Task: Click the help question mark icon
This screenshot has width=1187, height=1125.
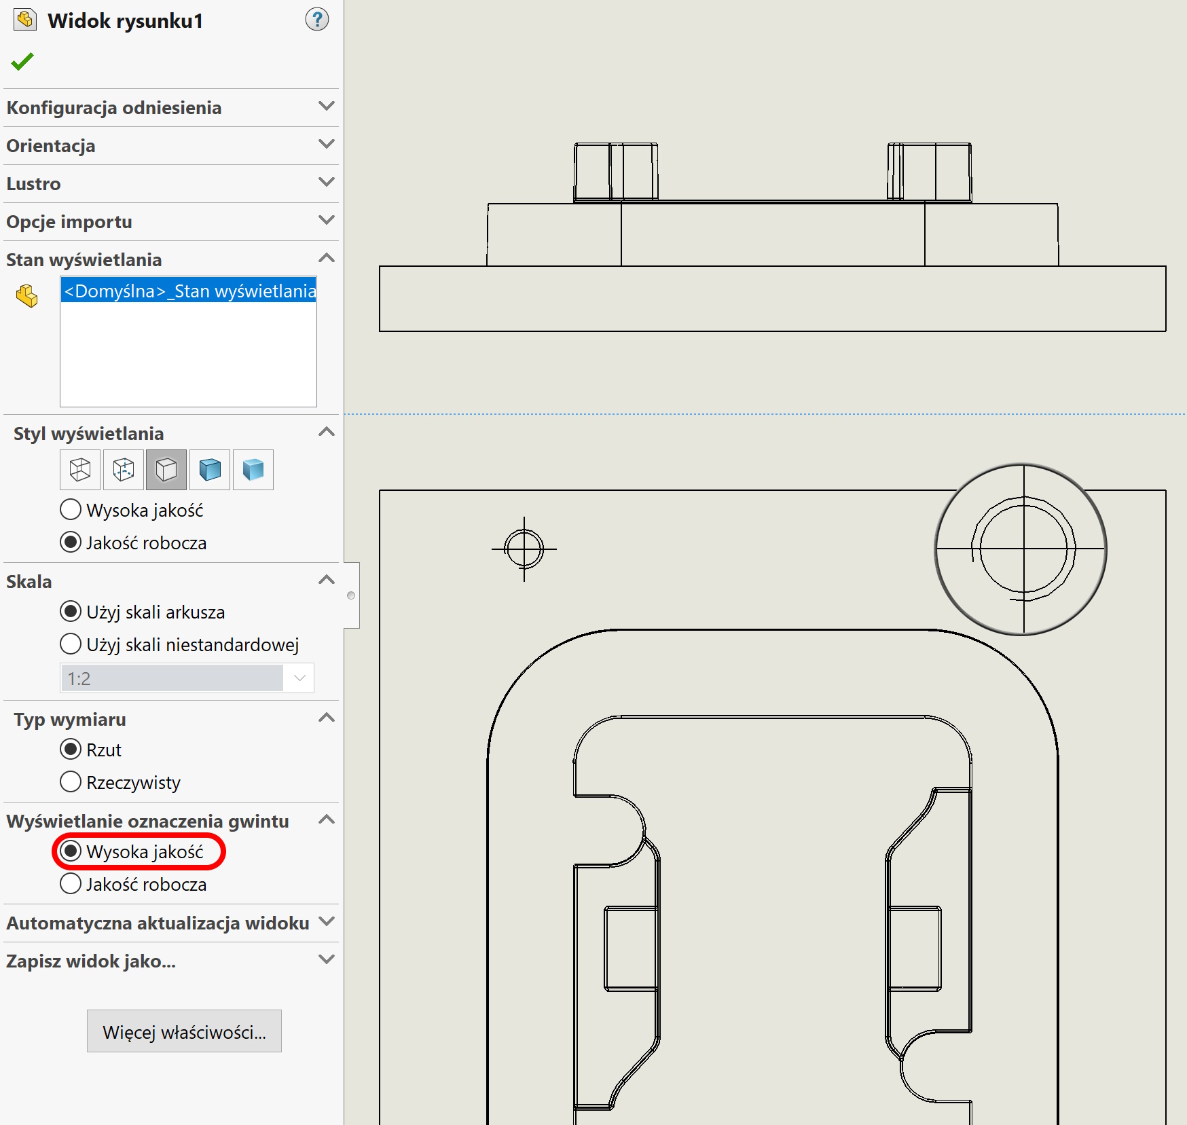Action: pyautogui.click(x=317, y=19)
